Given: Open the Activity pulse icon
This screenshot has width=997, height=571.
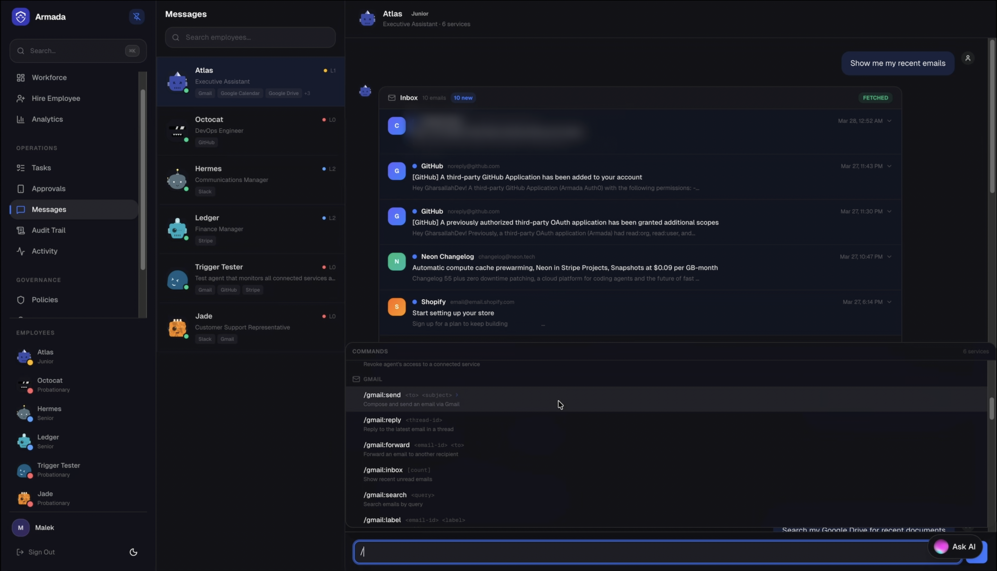Looking at the screenshot, I should click(20, 251).
